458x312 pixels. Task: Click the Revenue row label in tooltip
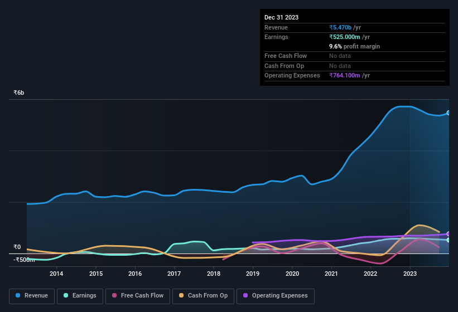pyautogui.click(x=276, y=27)
